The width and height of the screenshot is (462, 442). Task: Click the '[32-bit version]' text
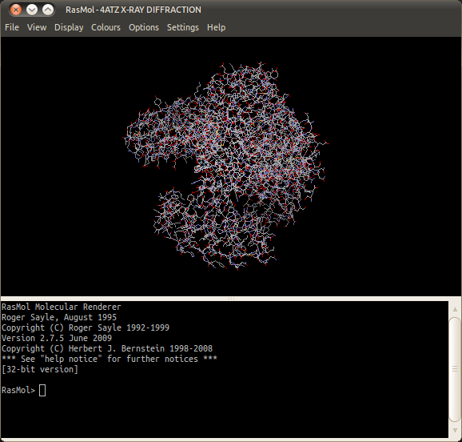40,369
